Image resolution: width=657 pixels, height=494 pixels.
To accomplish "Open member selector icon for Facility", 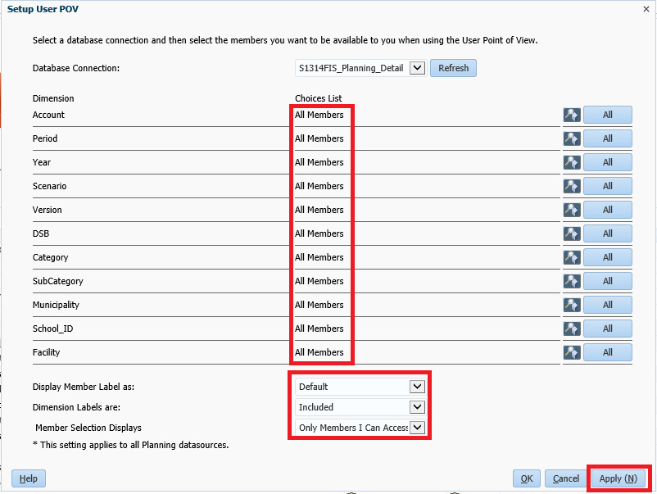I will [x=572, y=353].
